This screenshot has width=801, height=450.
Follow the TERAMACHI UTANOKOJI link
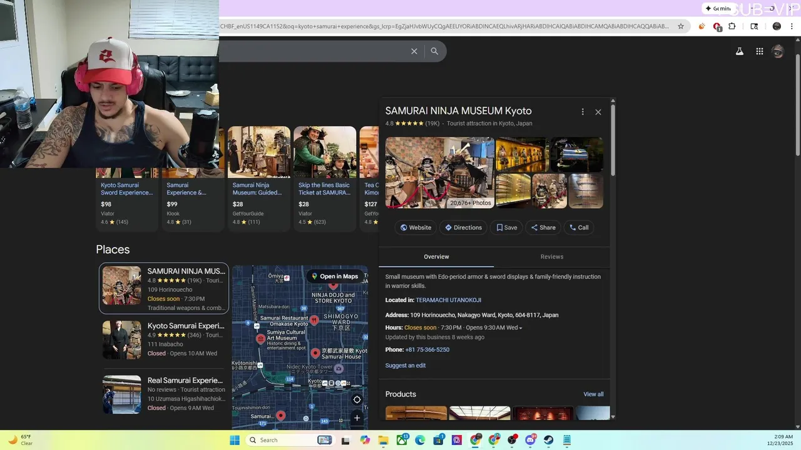(x=449, y=300)
